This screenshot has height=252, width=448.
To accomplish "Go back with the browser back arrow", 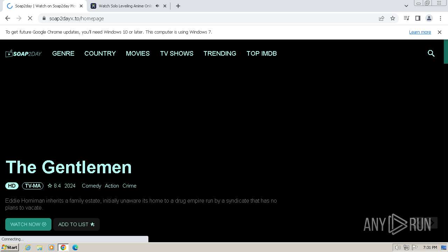I will coord(8,18).
